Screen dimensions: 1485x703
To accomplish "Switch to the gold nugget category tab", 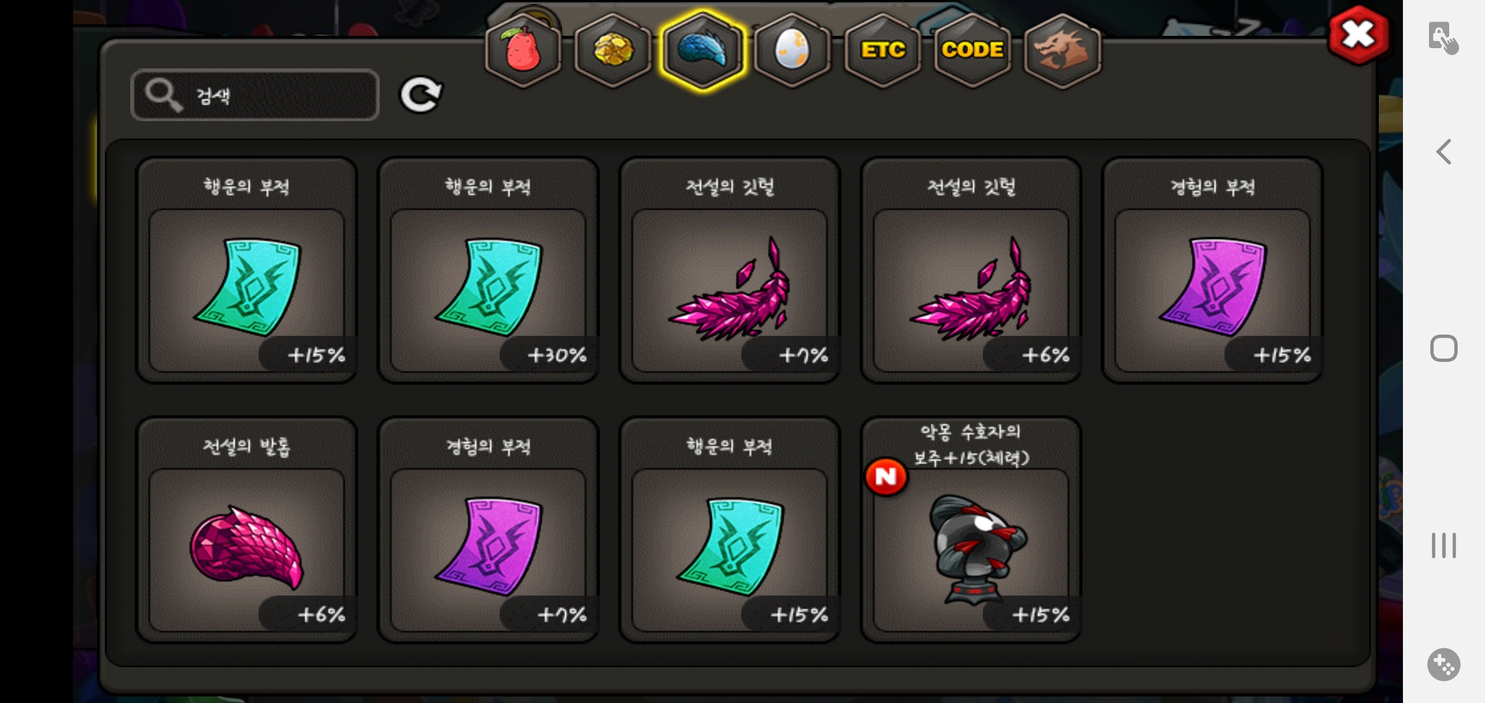I will point(613,50).
